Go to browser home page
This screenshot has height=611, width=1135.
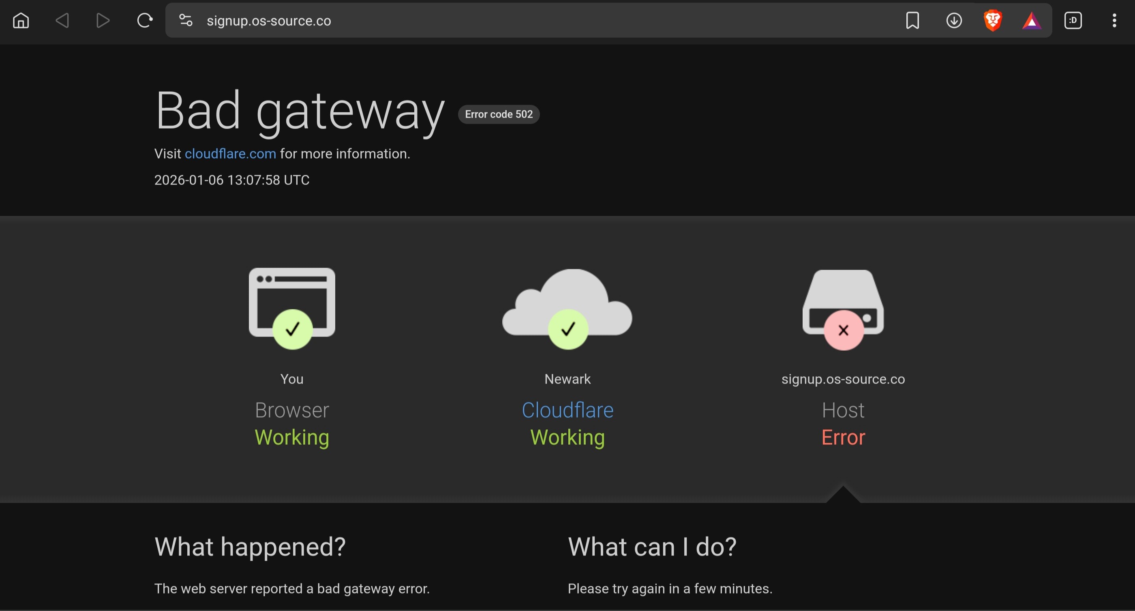click(21, 20)
